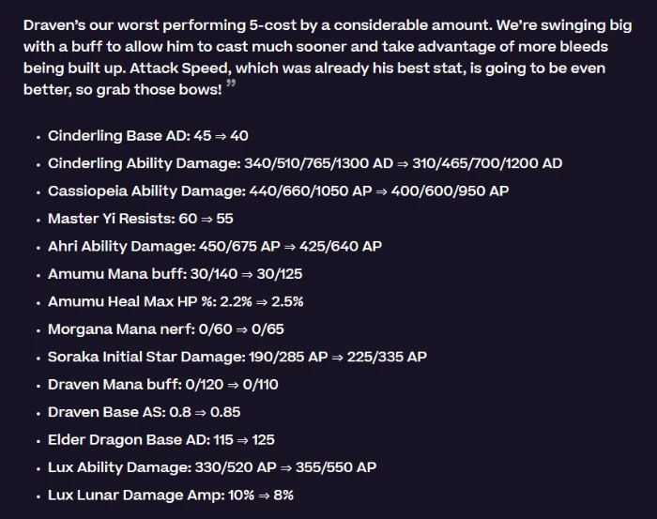This screenshot has height=519, width=657.
Task: Select the Morgana Mana nerf entry
Action: 166,329
